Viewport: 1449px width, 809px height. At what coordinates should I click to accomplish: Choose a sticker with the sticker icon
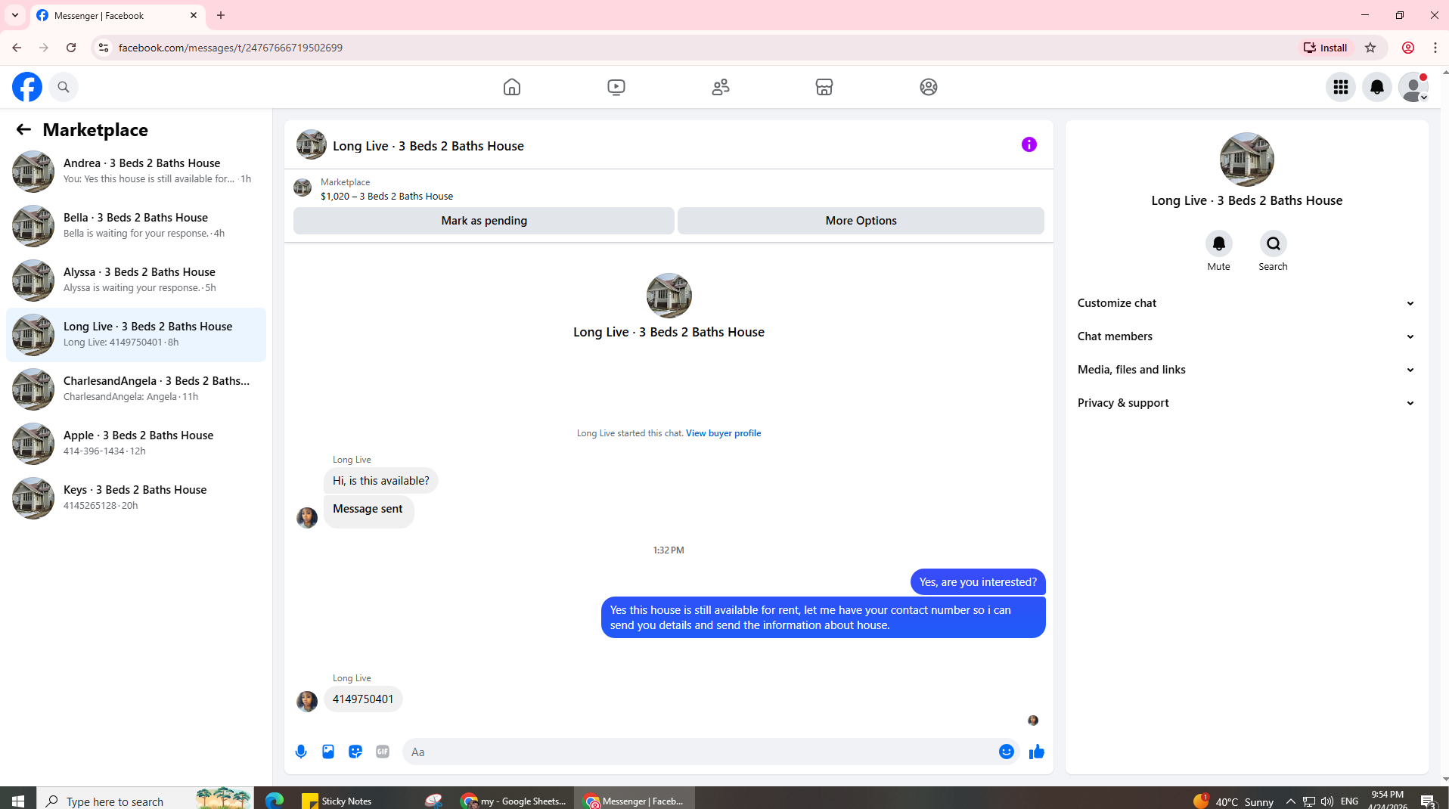[355, 752]
